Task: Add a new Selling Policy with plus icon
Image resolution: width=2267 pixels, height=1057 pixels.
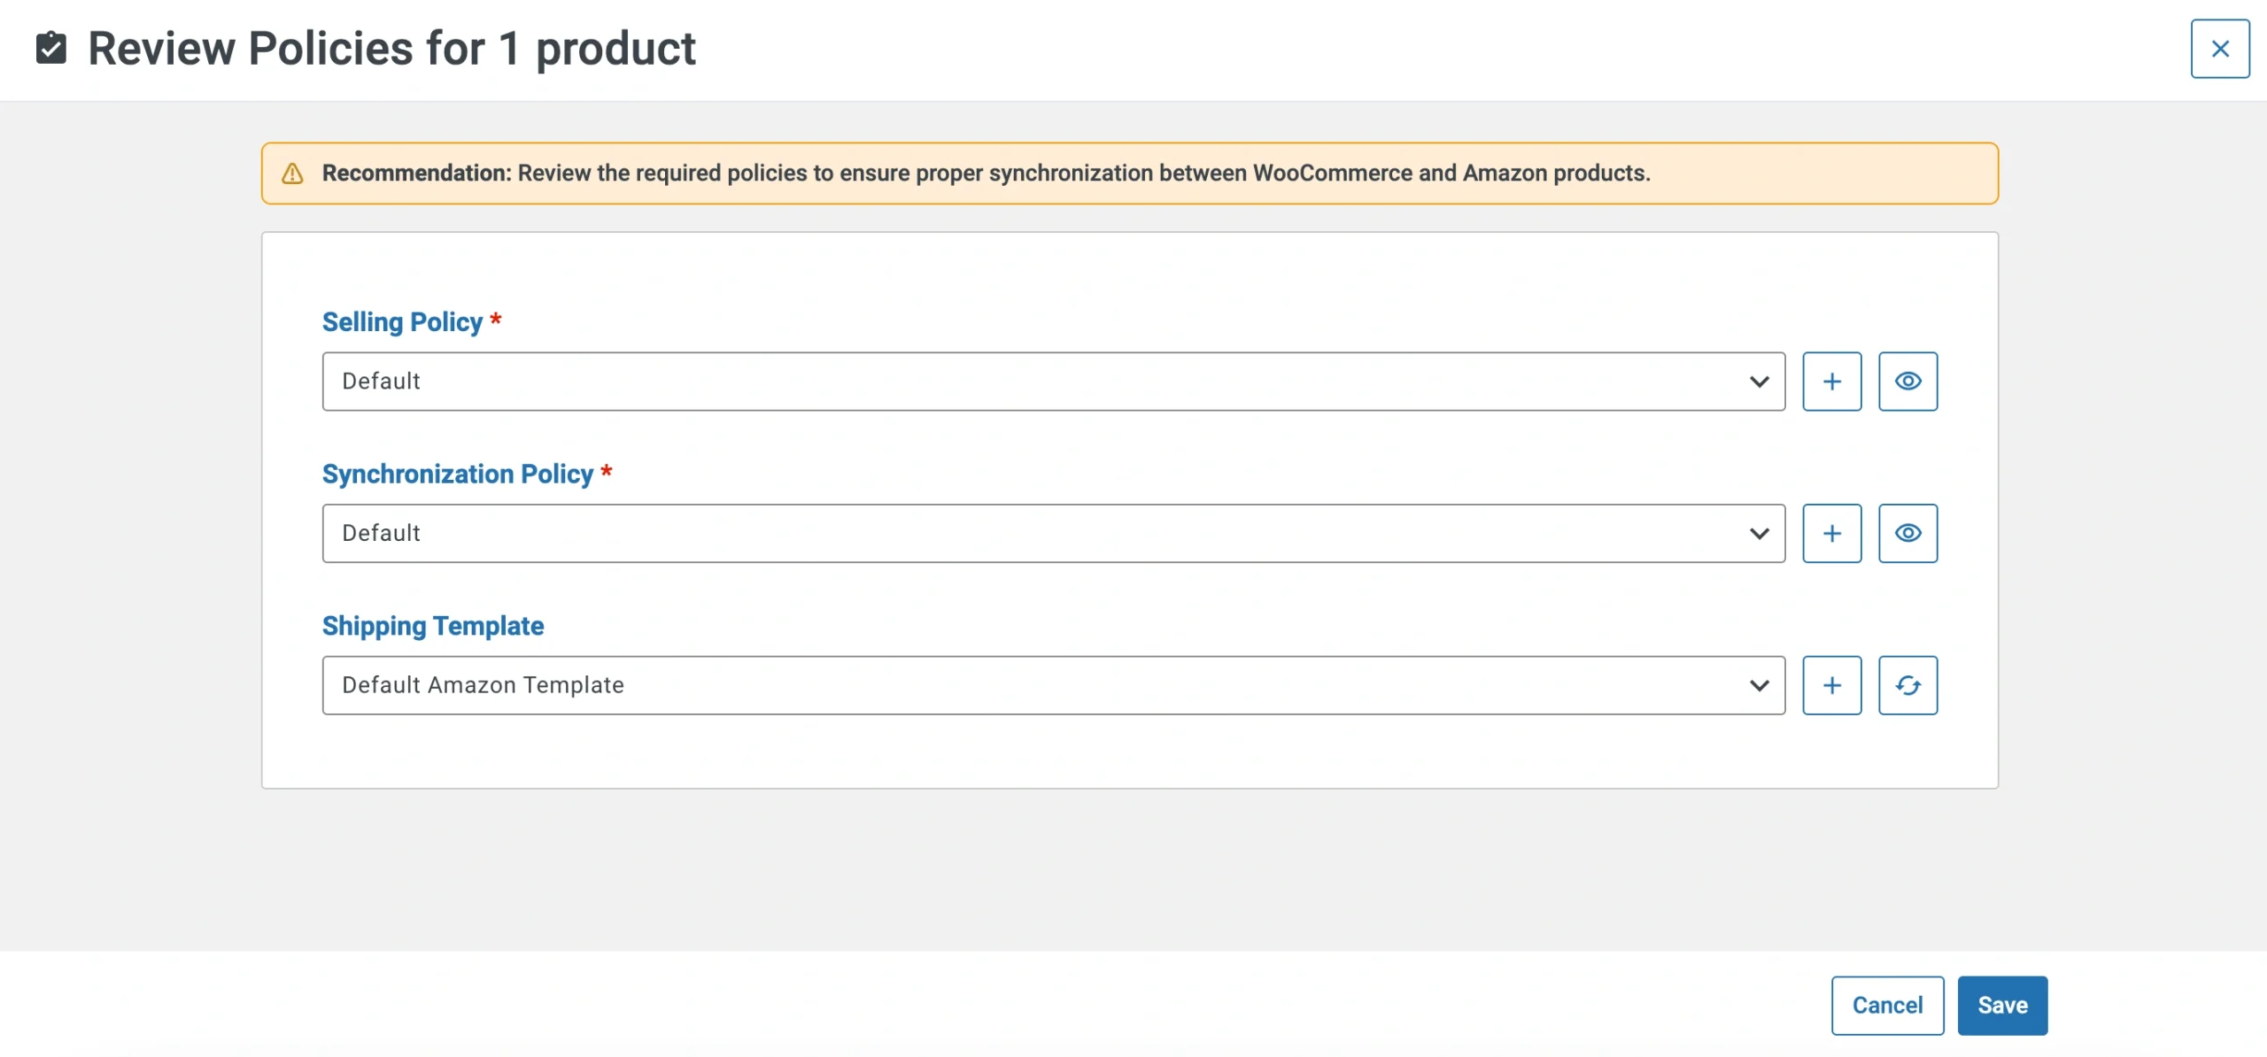Action: pos(1831,382)
